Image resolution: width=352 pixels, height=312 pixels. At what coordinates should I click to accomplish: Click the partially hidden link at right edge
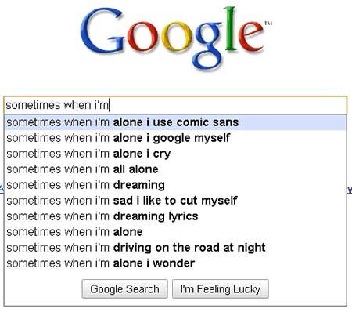click(x=350, y=190)
